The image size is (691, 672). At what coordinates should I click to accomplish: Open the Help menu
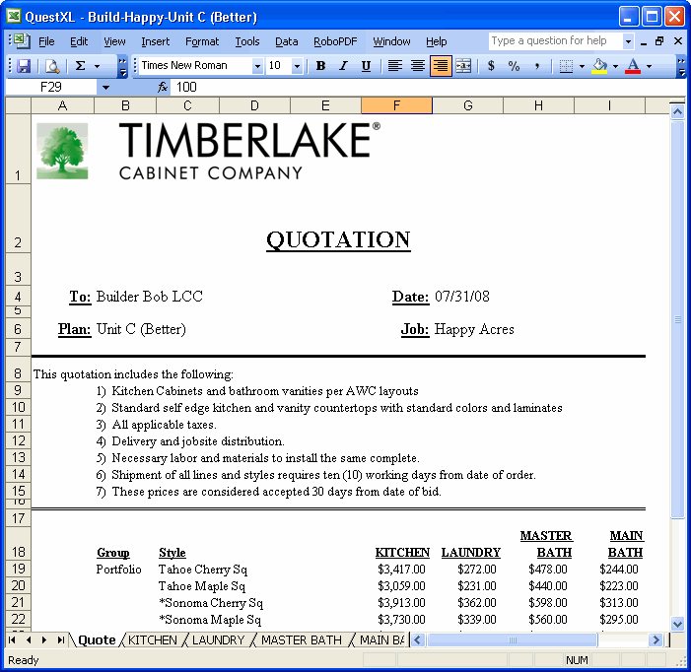[437, 41]
